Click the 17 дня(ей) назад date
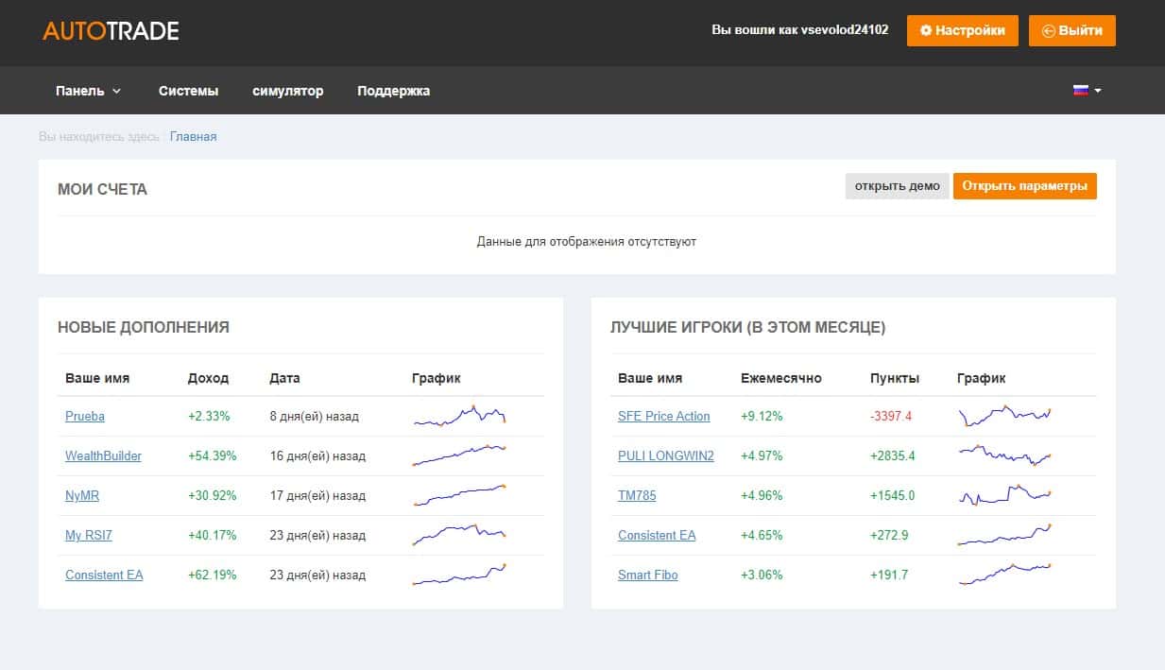Viewport: 1165px width, 670px height. (317, 495)
